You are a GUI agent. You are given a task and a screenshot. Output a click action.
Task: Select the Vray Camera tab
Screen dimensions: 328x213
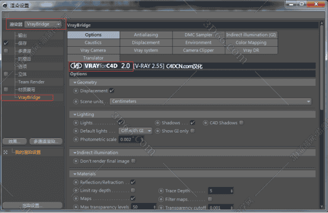tap(93, 50)
